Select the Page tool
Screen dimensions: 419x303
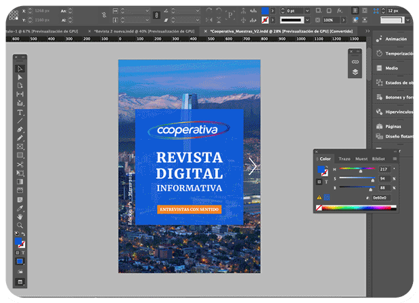[x=20, y=85]
